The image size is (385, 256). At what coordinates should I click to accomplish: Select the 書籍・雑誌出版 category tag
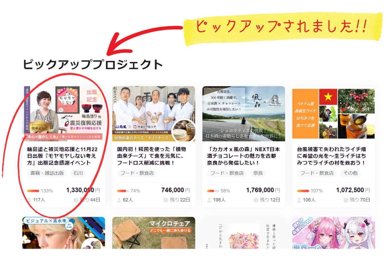(47, 173)
